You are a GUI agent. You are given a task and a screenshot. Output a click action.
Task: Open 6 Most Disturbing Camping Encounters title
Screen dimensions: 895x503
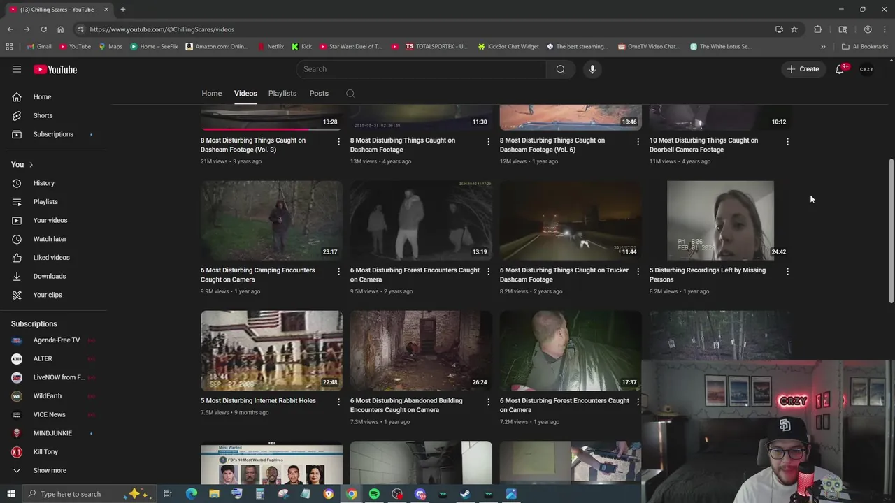(x=257, y=275)
